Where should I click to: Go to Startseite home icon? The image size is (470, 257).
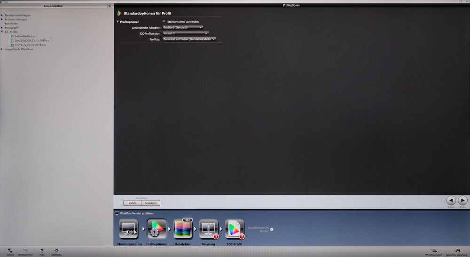point(56,251)
